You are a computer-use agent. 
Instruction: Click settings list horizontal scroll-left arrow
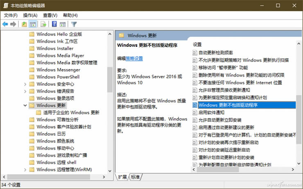pos(194,169)
